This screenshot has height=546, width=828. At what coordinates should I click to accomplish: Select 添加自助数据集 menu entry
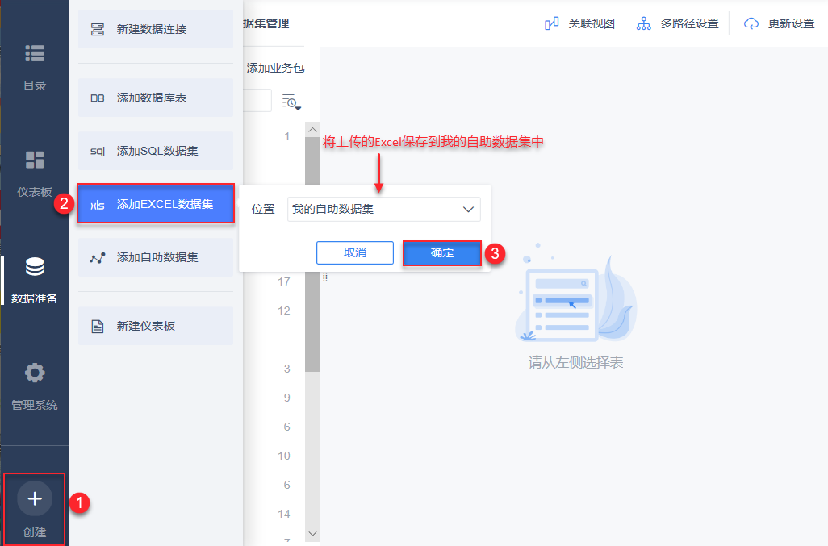[156, 257]
